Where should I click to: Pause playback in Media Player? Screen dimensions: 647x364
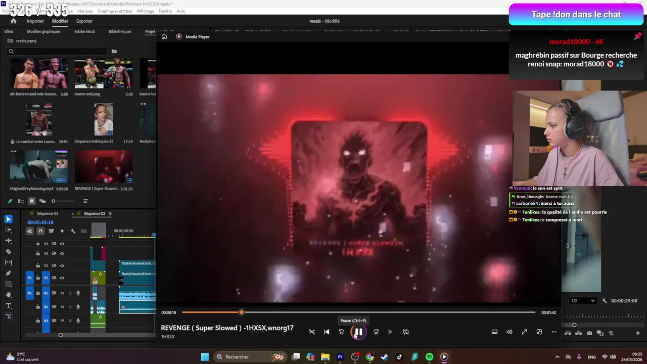pyautogui.click(x=358, y=332)
